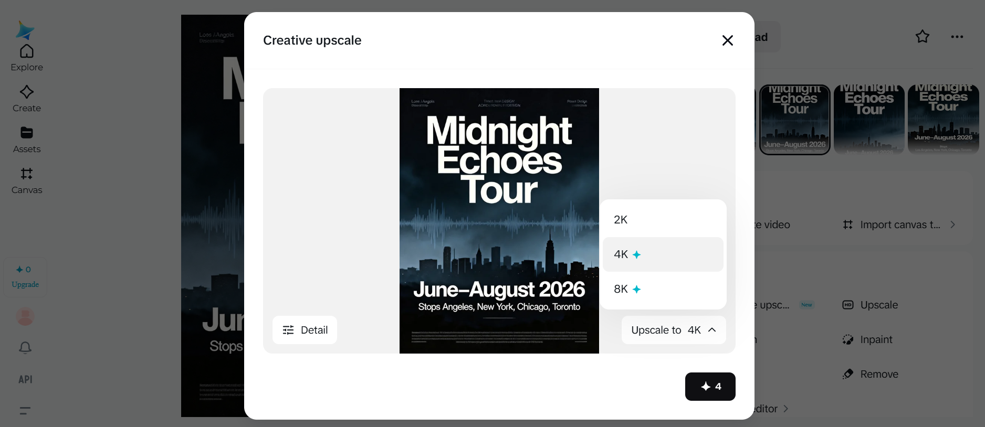Favorite this image with the star icon

click(x=922, y=37)
